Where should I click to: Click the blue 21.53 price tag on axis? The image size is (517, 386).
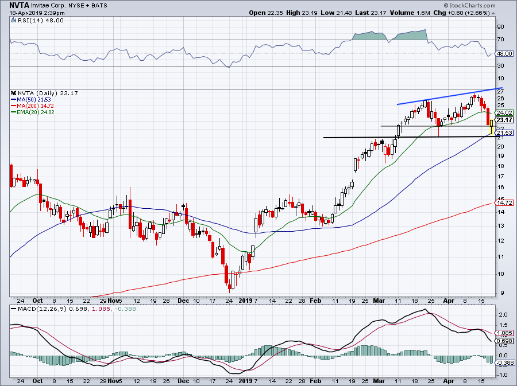[x=504, y=132]
